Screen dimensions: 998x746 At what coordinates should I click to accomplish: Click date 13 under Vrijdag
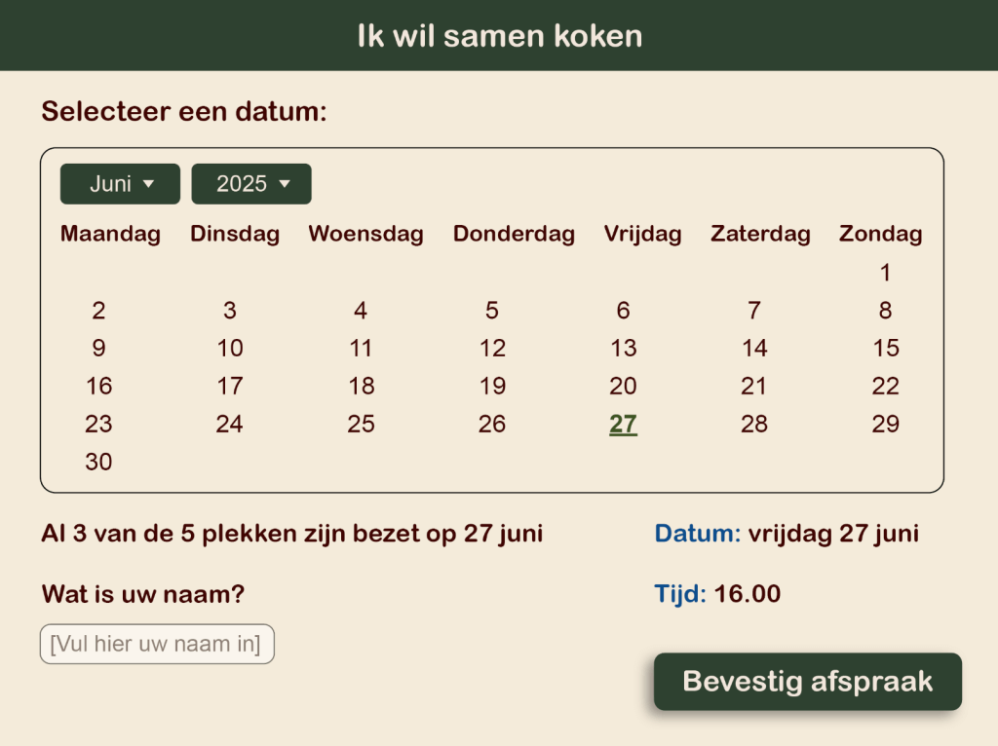tap(623, 349)
